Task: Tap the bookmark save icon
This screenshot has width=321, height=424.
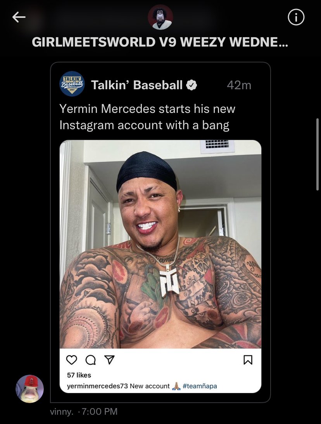Action: pyautogui.click(x=248, y=360)
